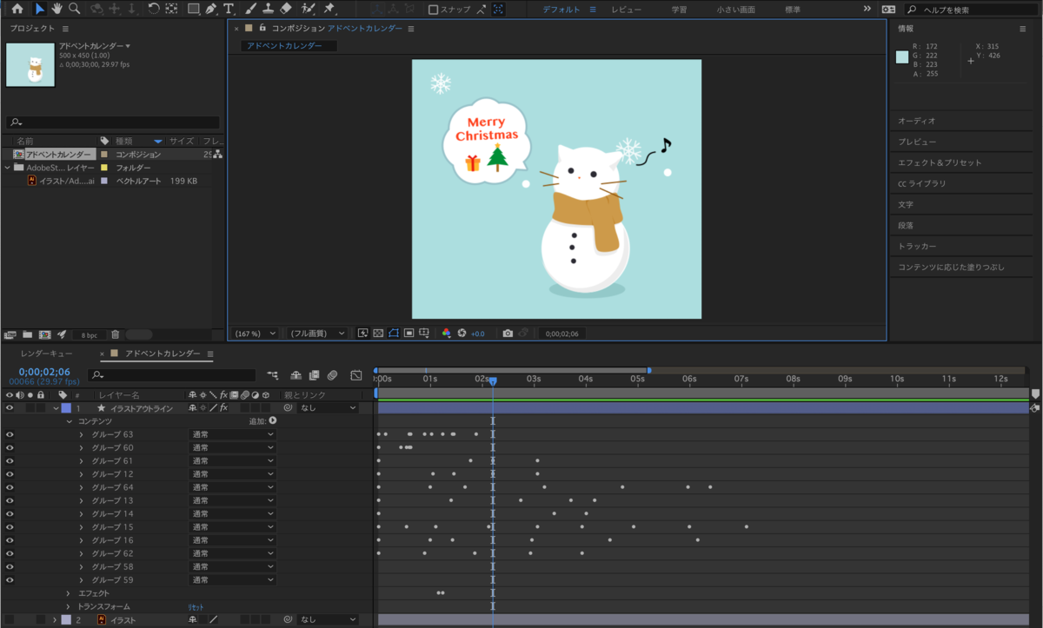1043x628 pixels.
Task: Toggle region of interest button
Action: pyautogui.click(x=409, y=333)
